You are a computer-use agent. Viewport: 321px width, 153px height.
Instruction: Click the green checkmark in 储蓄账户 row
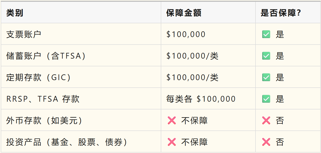coord(266,56)
